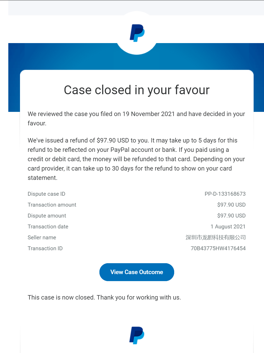Click the 'This case is now closed' message
The height and width of the screenshot is (353, 264).
point(104,297)
